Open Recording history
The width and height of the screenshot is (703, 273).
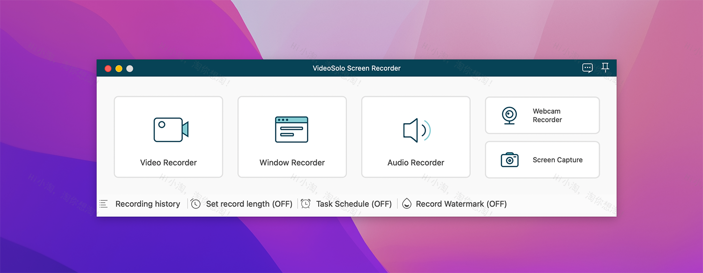point(148,204)
